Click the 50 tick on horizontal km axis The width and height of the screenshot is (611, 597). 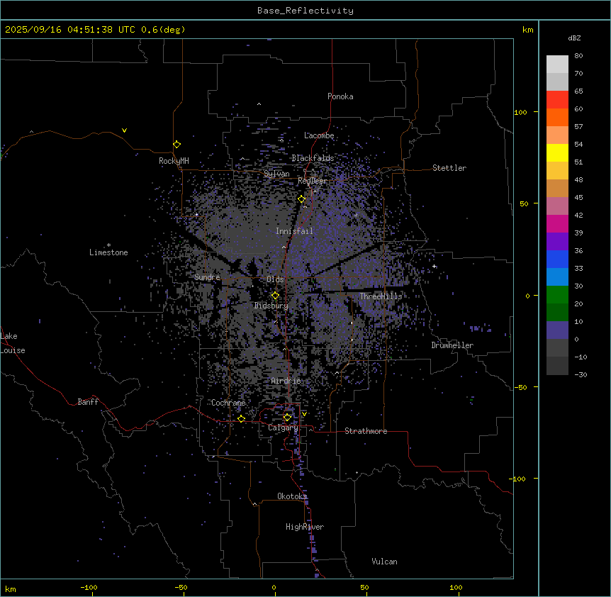point(364,587)
